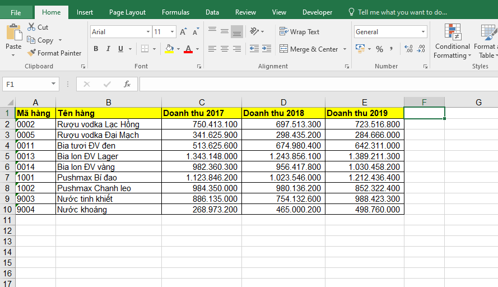The width and height of the screenshot is (498, 287).
Task: Toggle Italic text formatting
Action: pos(108,49)
